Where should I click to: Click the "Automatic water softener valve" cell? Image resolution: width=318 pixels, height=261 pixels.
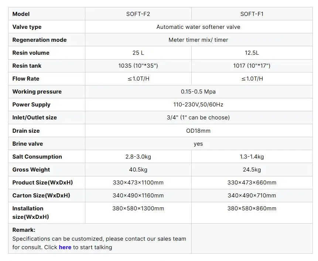198,27
